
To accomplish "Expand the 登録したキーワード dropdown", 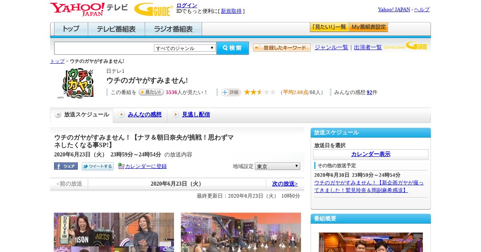I will (x=282, y=48).
